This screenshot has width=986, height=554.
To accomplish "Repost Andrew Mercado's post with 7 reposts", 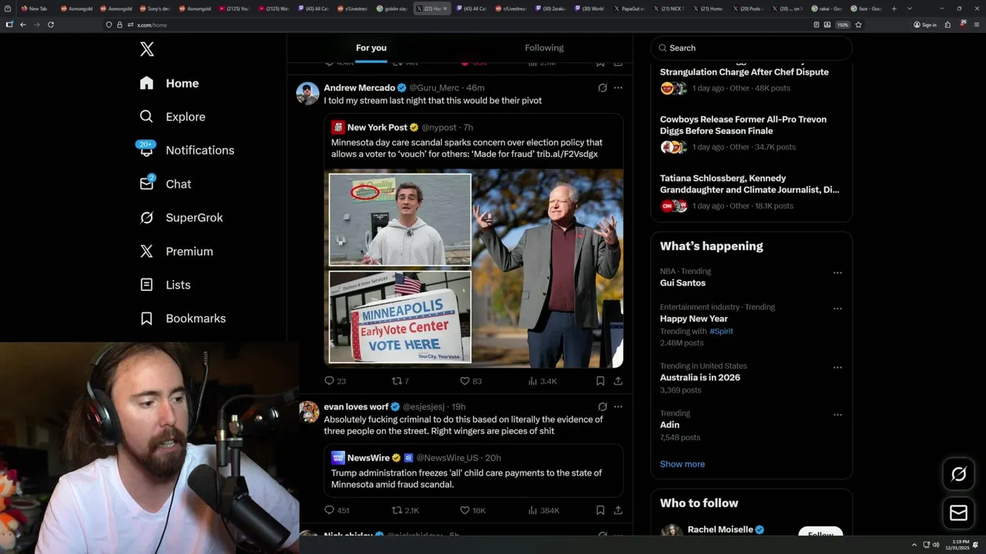I will tap(401, 381).
